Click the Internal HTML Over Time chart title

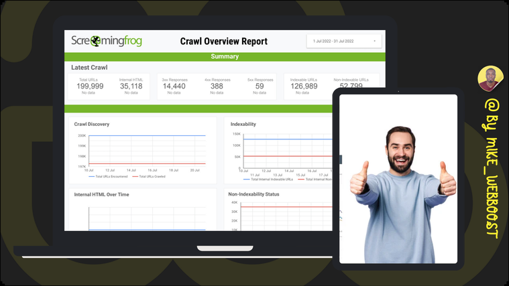pyautogui.click(x=101, y=194)
